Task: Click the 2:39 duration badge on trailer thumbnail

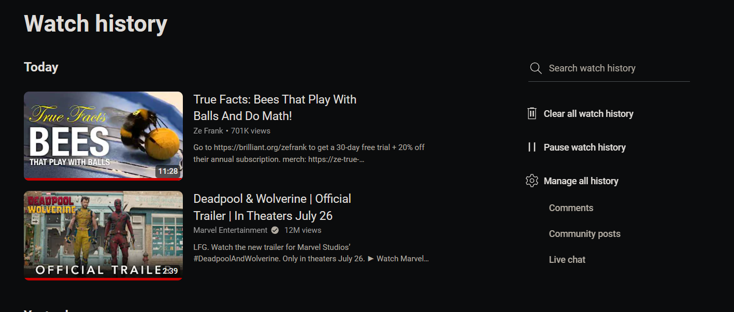Action: tap(170, 271)
